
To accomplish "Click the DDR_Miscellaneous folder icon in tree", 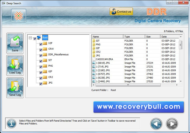I will [x=45, y=55].
